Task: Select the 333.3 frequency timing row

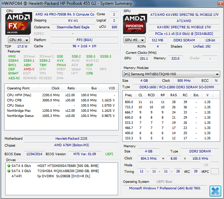Action: 171,138
